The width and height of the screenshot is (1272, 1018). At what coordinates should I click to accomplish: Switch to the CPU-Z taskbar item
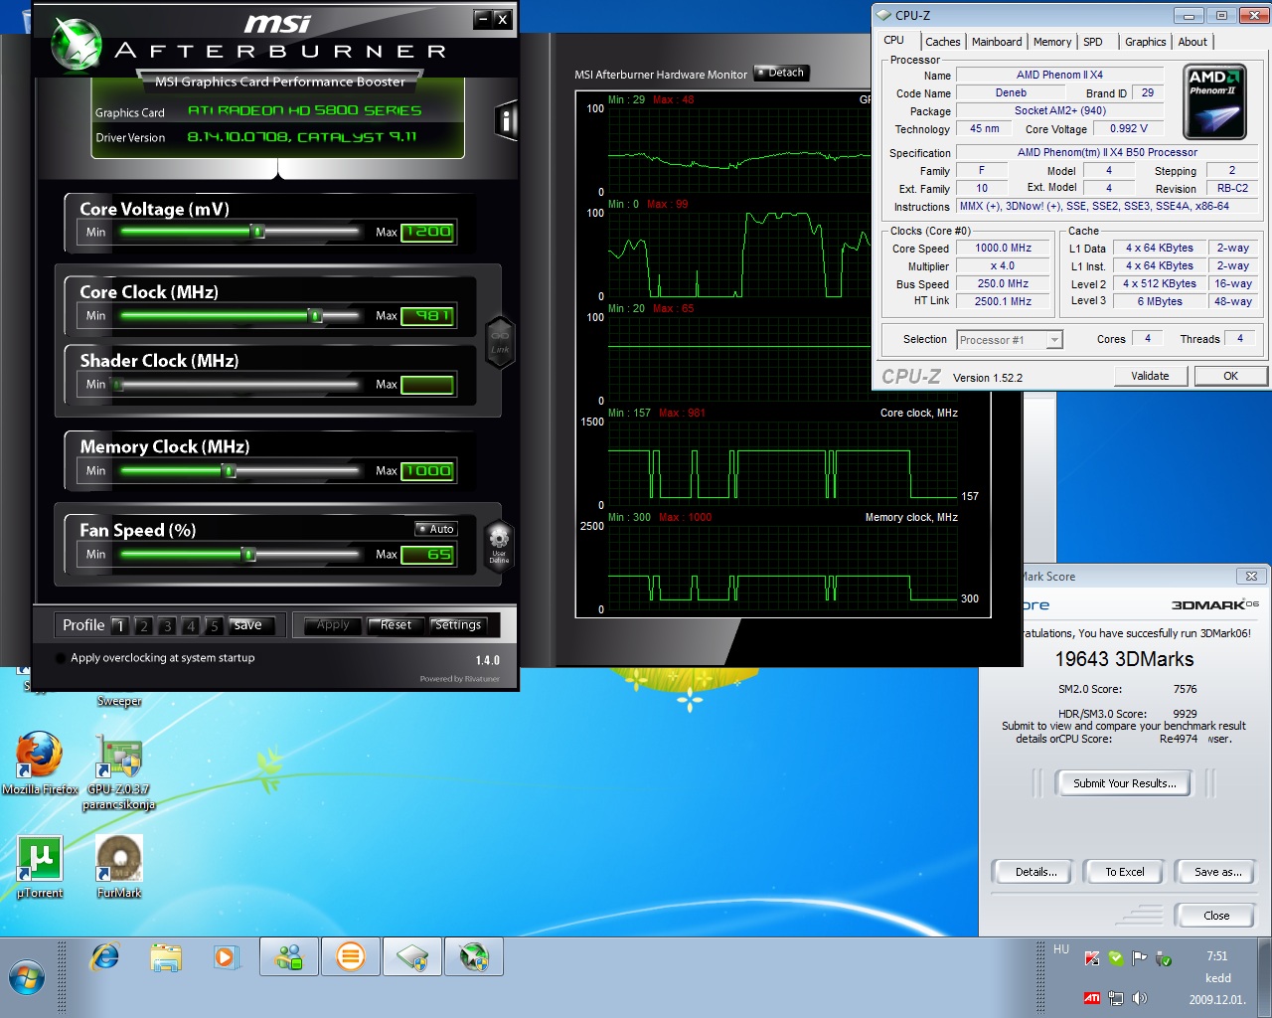[x=412, y=957]
